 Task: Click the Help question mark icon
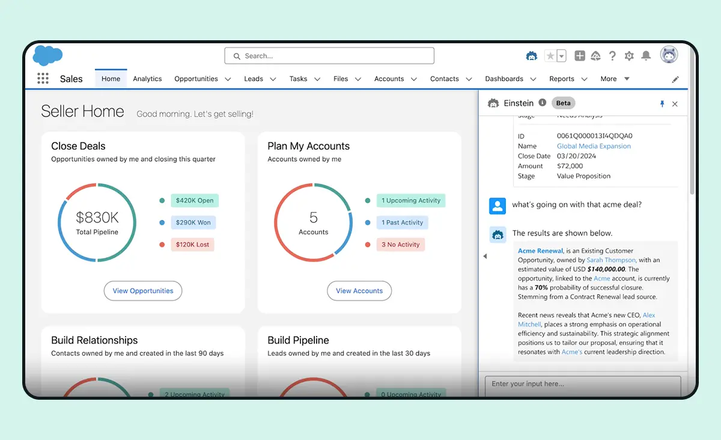612,56
